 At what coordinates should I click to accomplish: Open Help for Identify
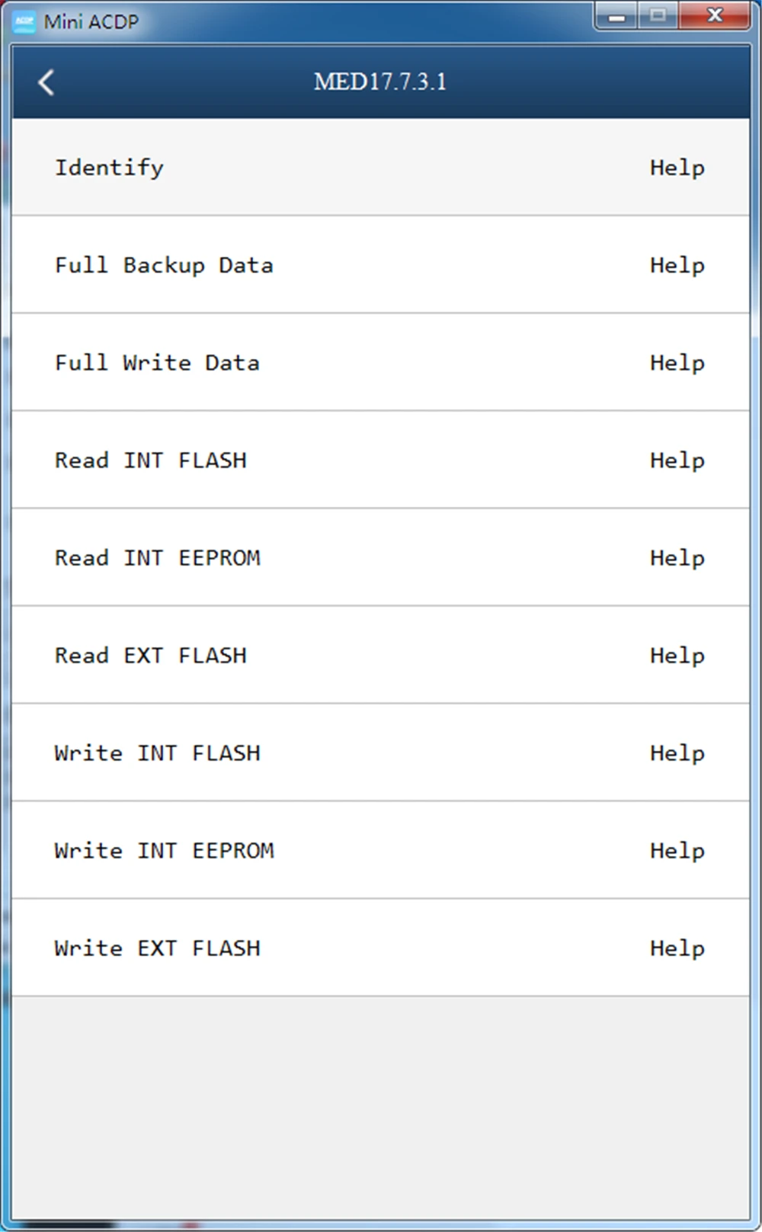[x=677, y=168]
